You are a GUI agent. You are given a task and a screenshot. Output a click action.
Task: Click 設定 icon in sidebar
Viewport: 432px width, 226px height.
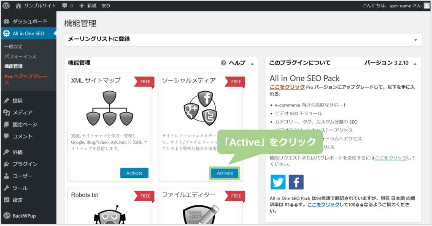coord(6,200)
